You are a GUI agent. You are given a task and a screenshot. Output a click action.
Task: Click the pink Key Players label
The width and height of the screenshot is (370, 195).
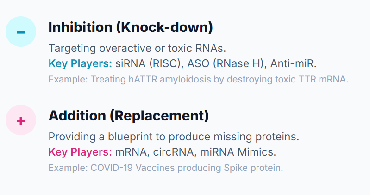point(80,152)
